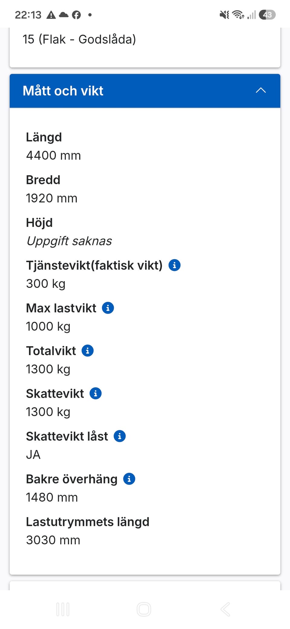Show info for Totalvikt
The height and width of the screenshot is (629, 290).
88,351
